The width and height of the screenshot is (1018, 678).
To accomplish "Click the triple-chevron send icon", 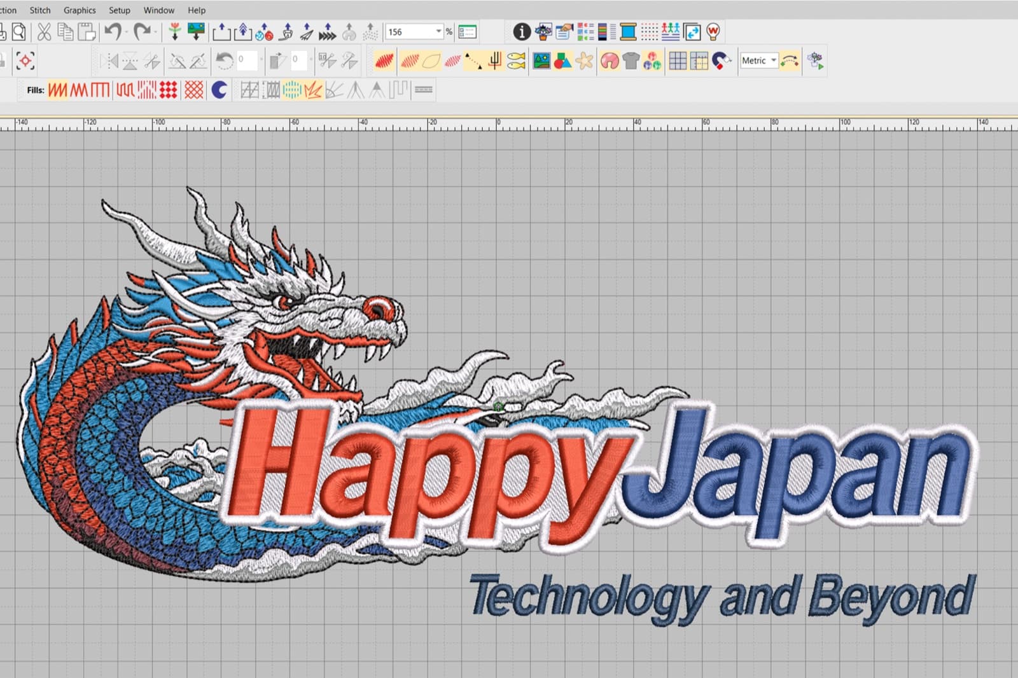I will click(328, 32).
